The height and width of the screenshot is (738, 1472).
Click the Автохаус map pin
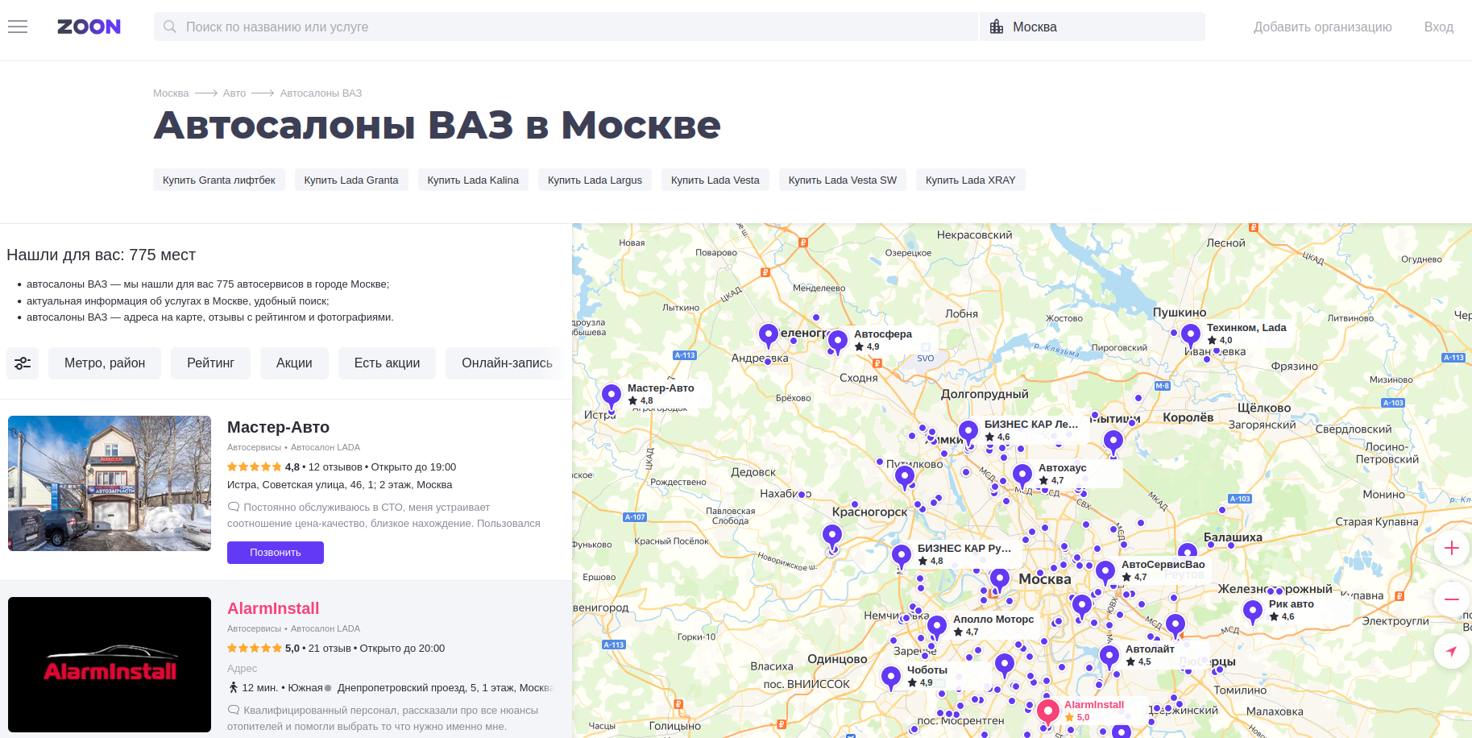pyautogui.click(x=1022, y=475)
